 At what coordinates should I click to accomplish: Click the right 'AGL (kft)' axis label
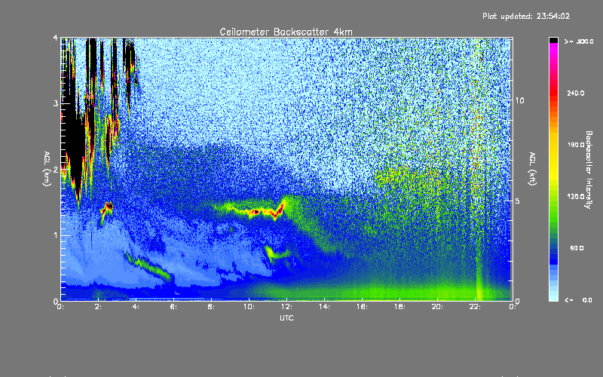532,169
